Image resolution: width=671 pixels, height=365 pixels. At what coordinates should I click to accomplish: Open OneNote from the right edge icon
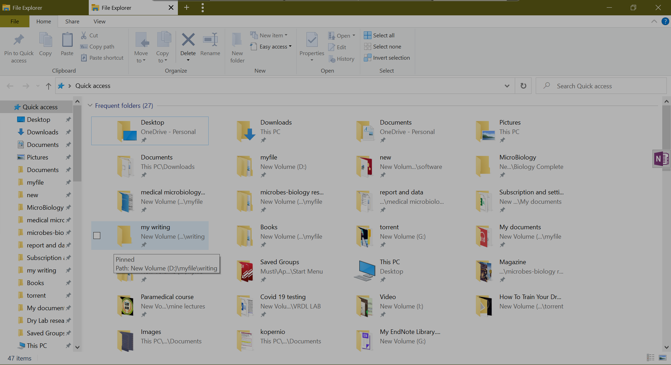(x=662, y=159)
